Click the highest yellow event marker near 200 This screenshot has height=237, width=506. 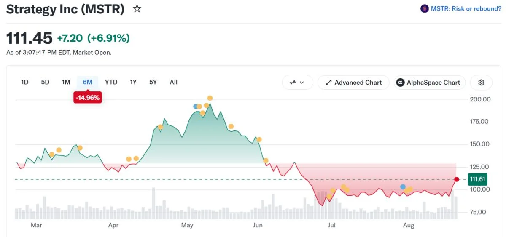click(210, 98)
